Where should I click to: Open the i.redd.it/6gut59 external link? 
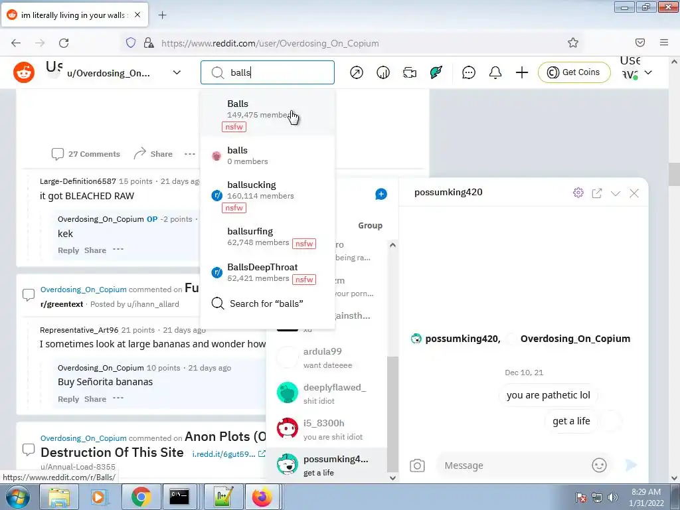click(228, 454)
